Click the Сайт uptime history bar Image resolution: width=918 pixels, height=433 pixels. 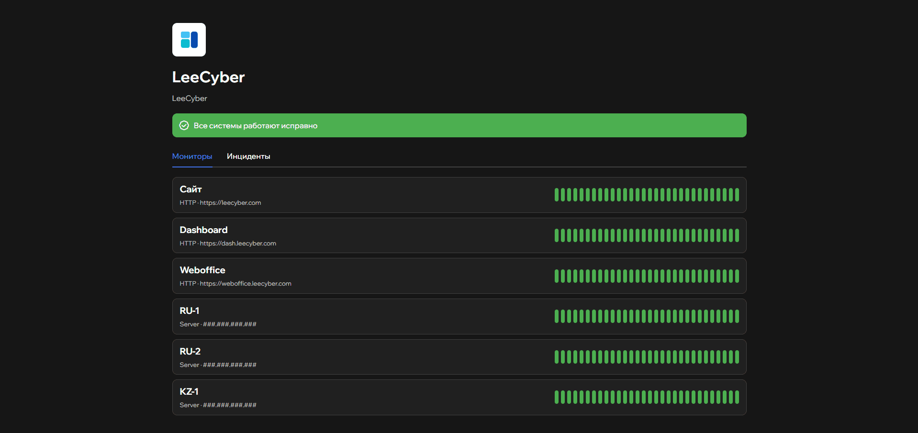tap(646, 195)
